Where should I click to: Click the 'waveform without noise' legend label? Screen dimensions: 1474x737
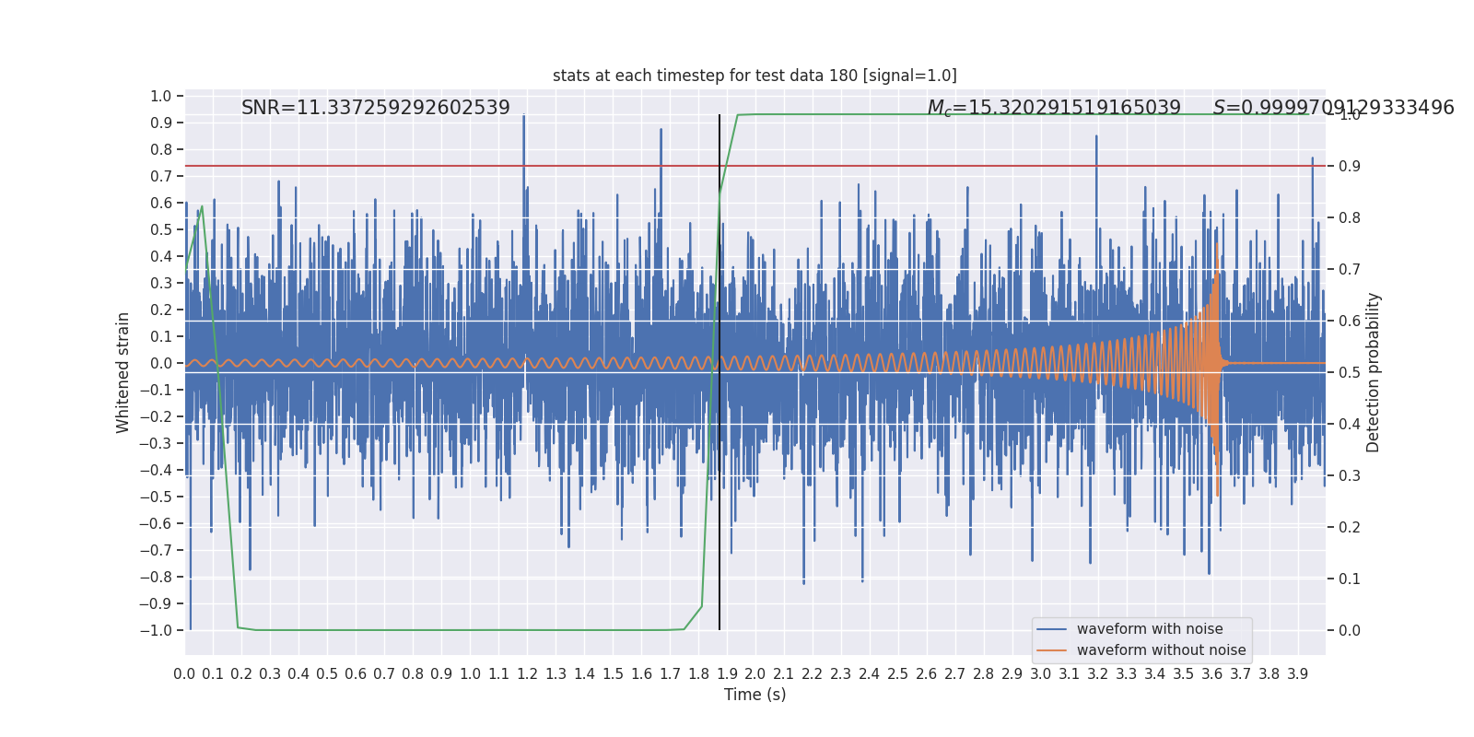point(1161,650)
